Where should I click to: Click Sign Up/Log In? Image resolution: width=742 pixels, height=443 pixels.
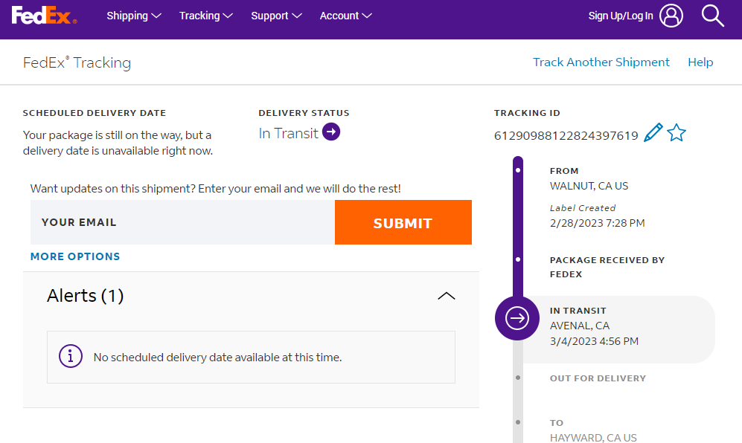(620, 16)
